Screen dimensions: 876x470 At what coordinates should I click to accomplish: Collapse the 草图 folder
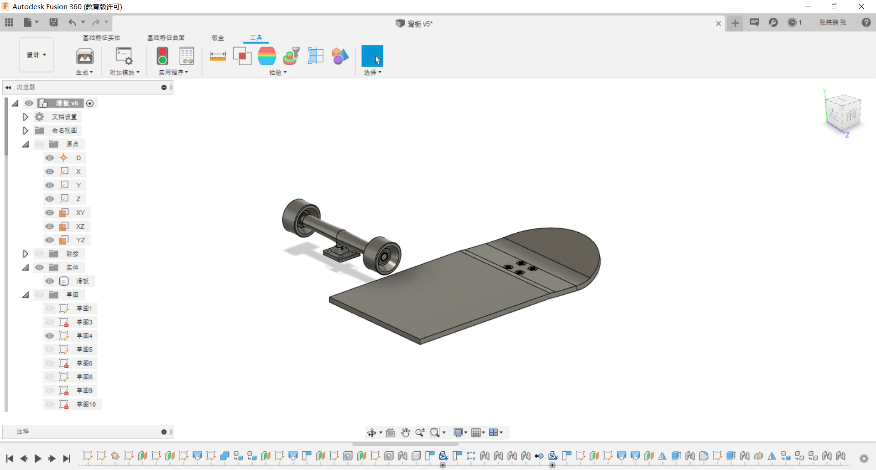[x=25, y=295]
